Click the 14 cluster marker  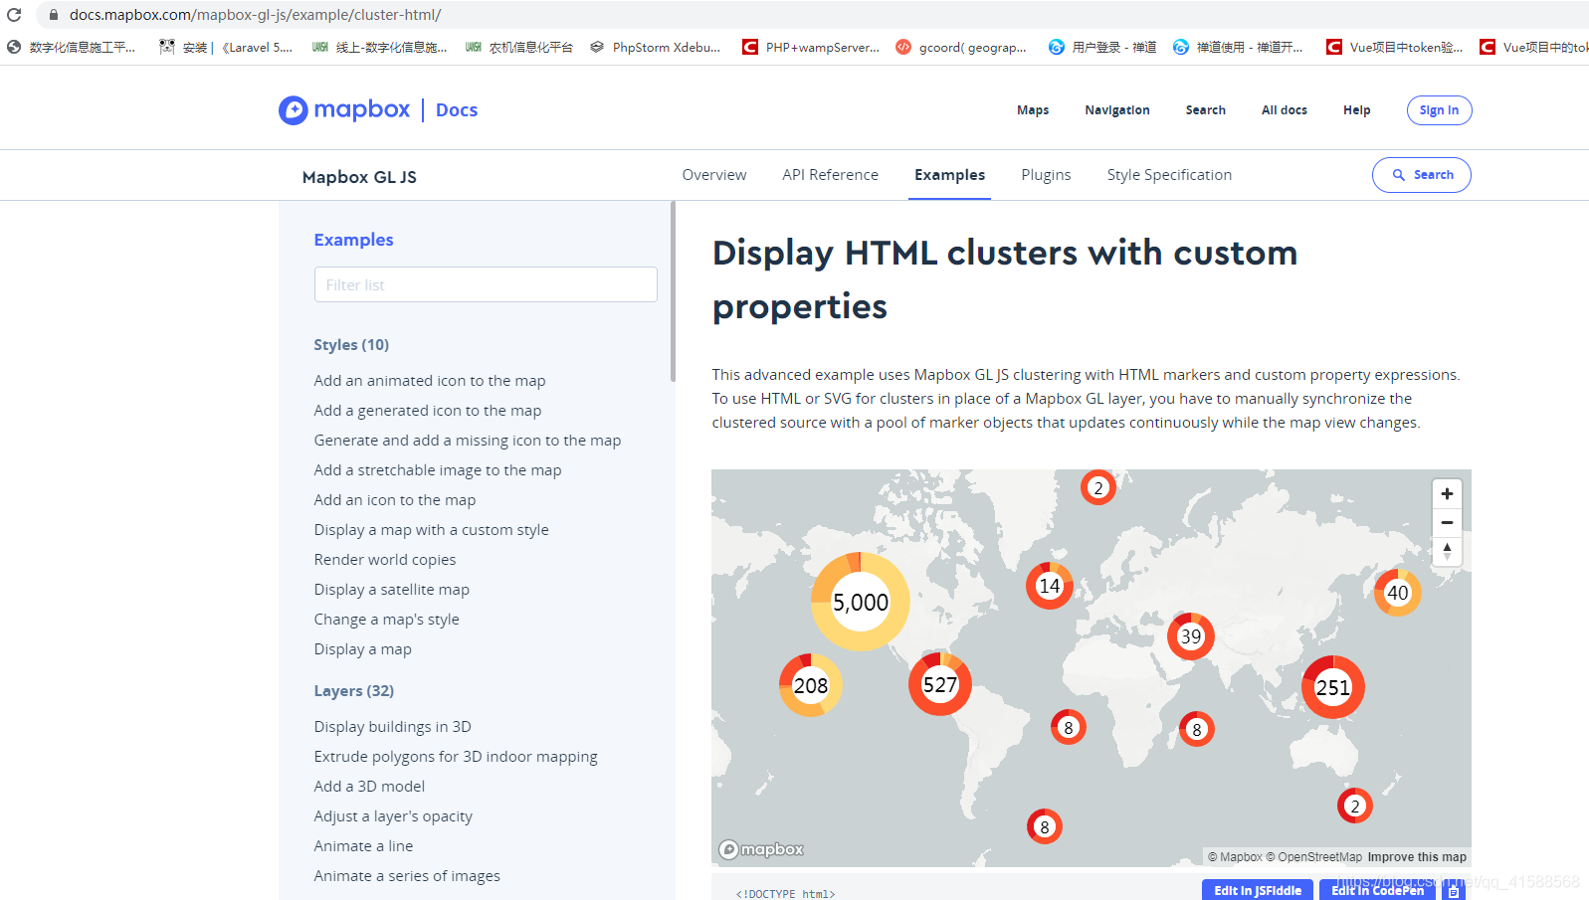(x=1050, y=586)
